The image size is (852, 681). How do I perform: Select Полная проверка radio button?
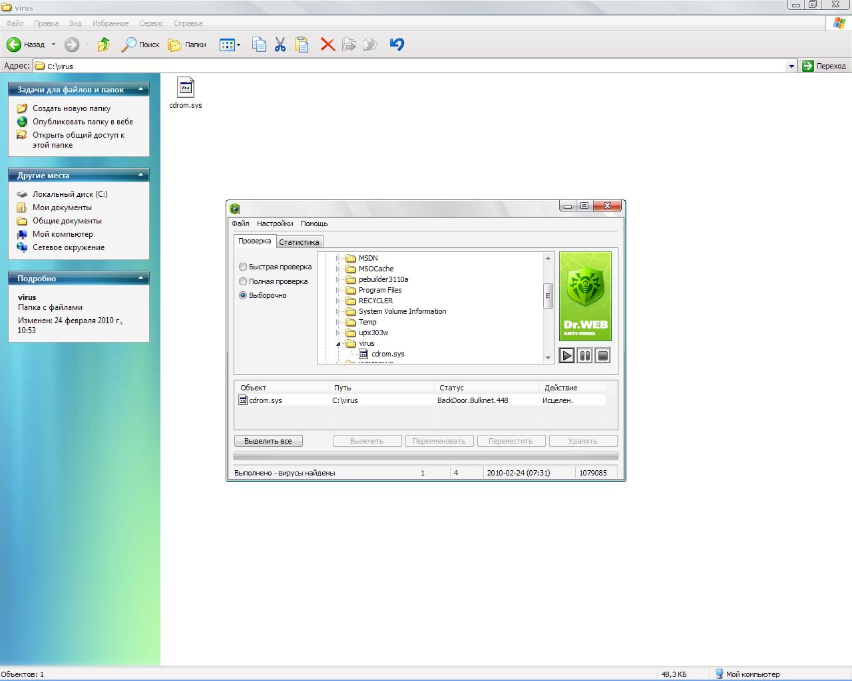click(243, 281)
